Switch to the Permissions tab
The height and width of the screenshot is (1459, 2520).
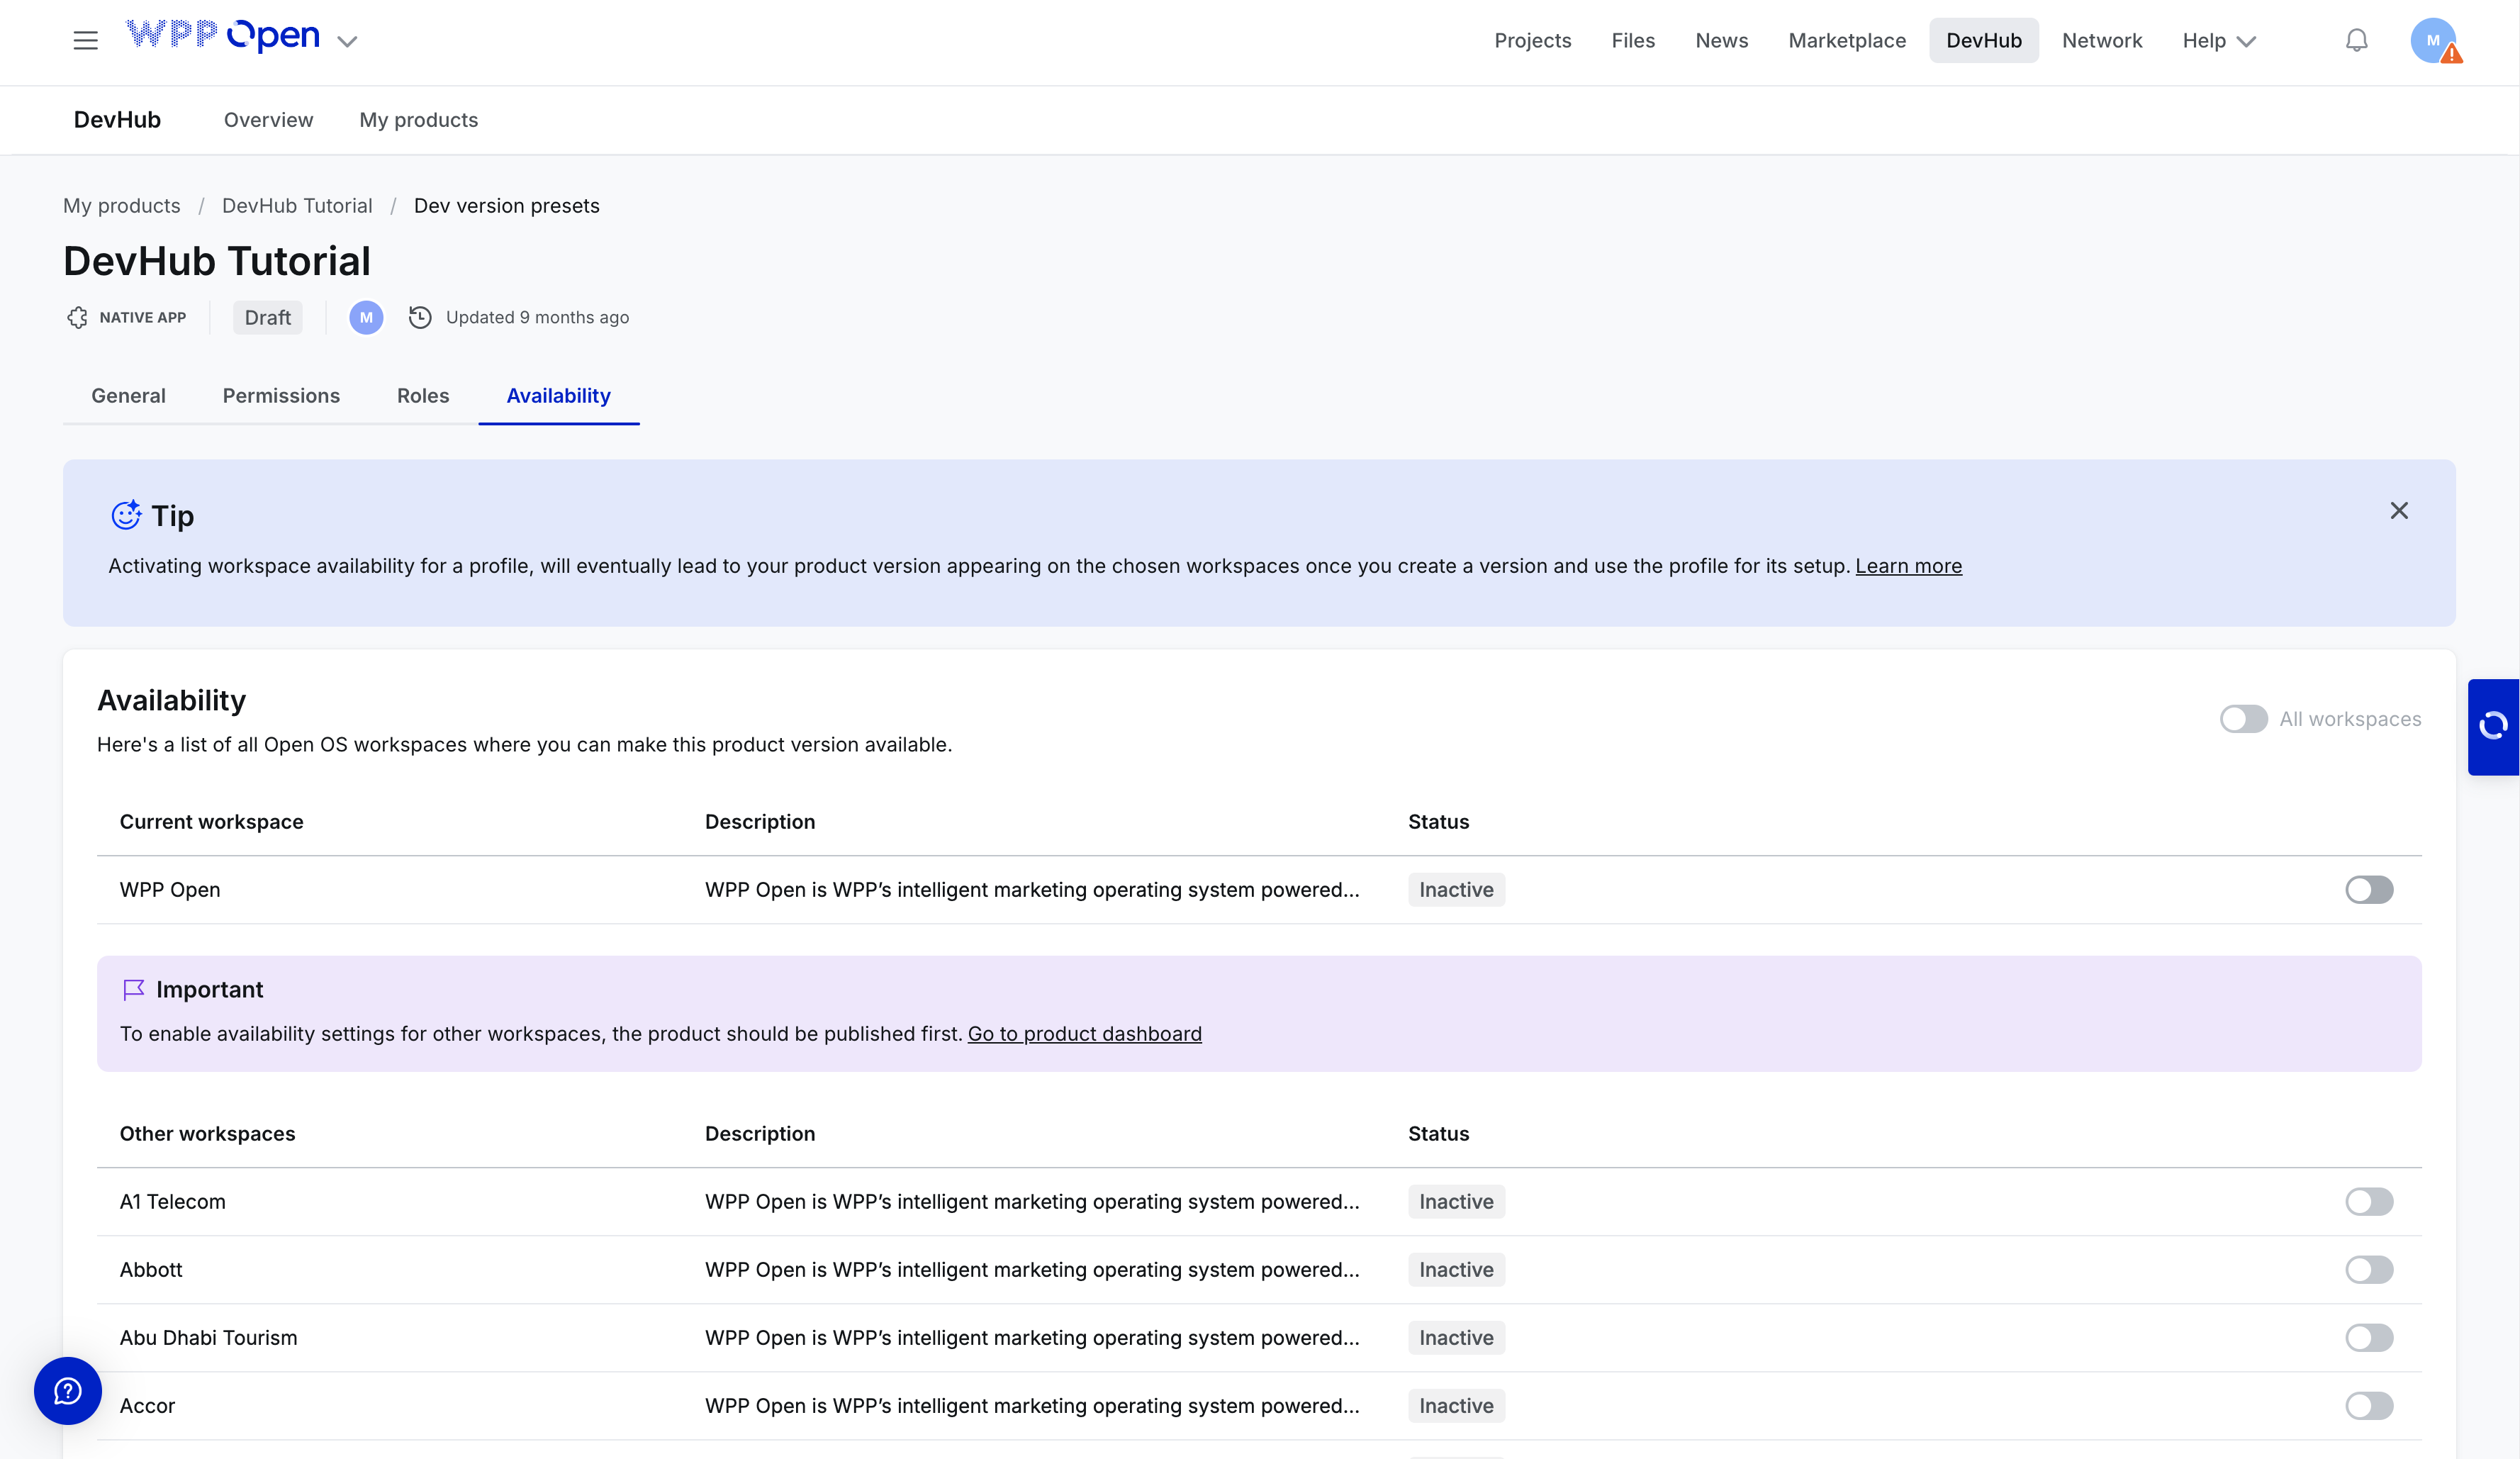[281, 396]
